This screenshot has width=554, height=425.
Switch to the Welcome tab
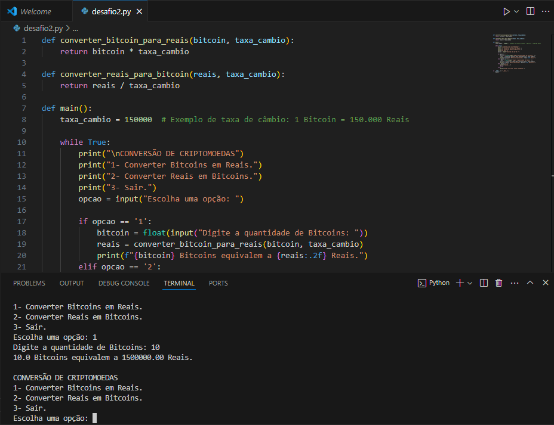point(35,11)
